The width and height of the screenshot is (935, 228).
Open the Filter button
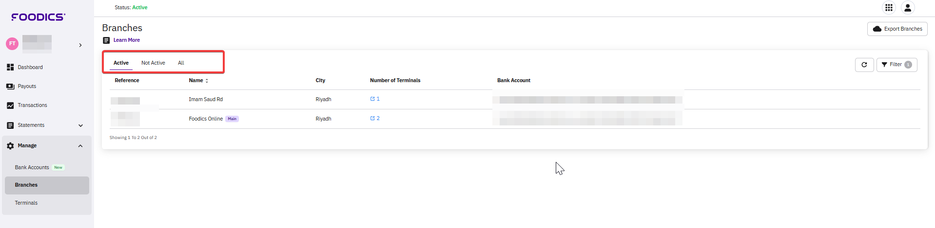click(896, 65)
